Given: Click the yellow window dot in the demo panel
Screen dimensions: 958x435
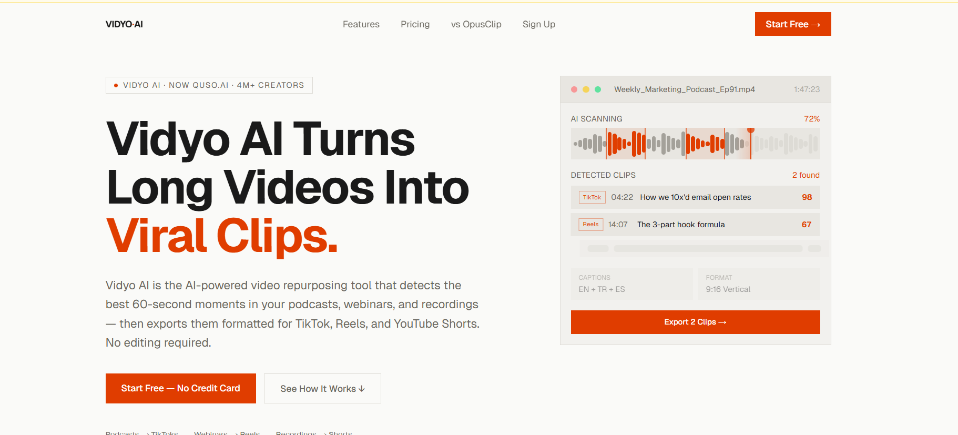Looking at the screenshot, I should (586, 89).
